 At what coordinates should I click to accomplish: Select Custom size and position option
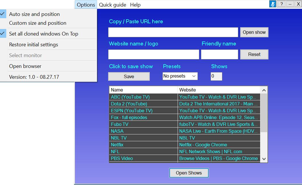click(48, 23)
